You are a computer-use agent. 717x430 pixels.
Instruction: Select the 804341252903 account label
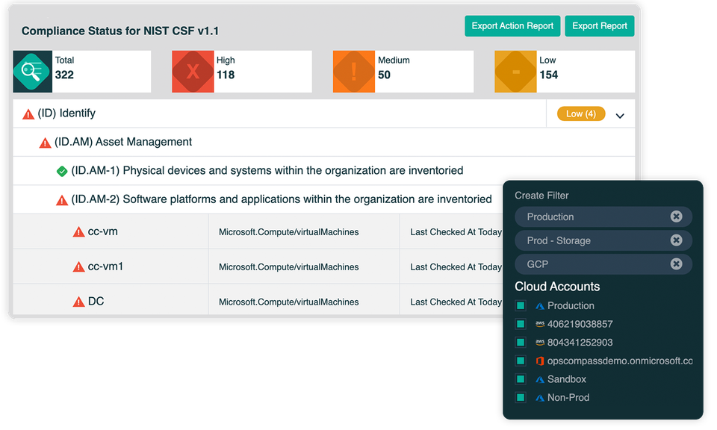580,342
